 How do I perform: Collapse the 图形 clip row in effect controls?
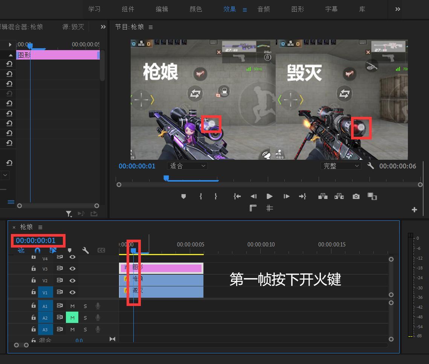11,55
